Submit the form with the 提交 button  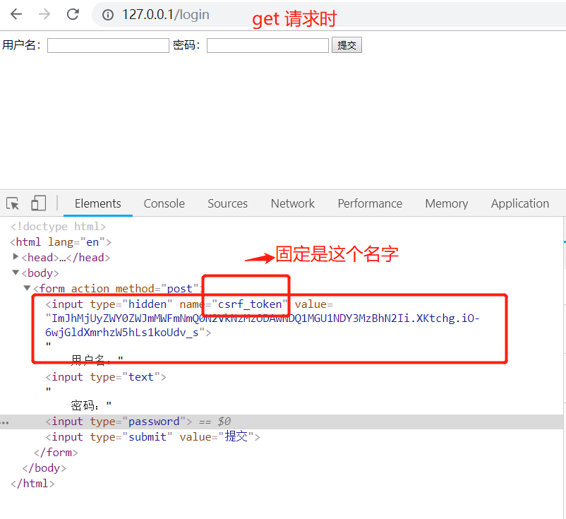[347, 45]
